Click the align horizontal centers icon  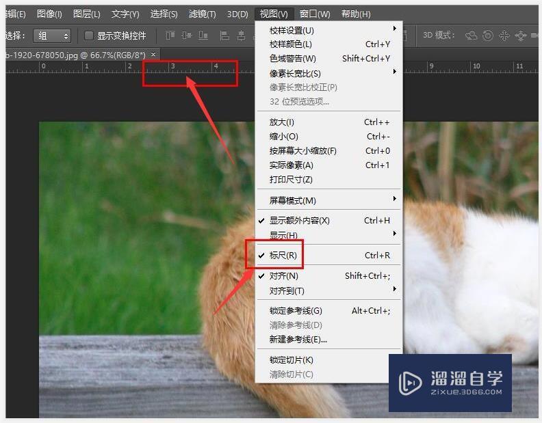click(x=242, y=36)
